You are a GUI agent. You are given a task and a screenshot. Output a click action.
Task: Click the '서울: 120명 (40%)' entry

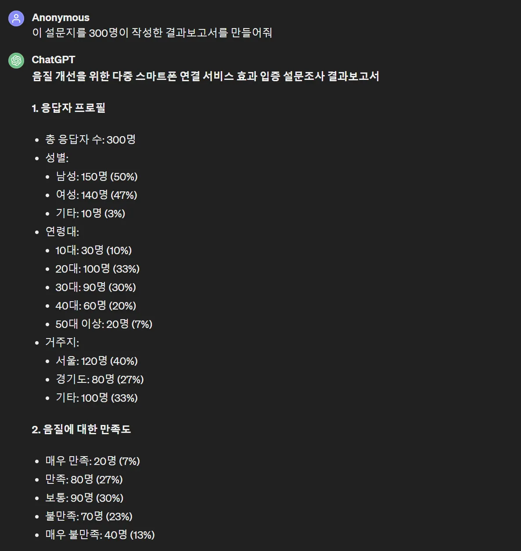(x=97, y=361)
